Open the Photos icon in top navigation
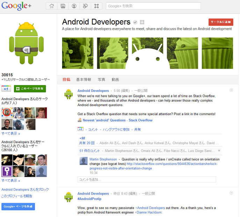 (x=63, y=6)
